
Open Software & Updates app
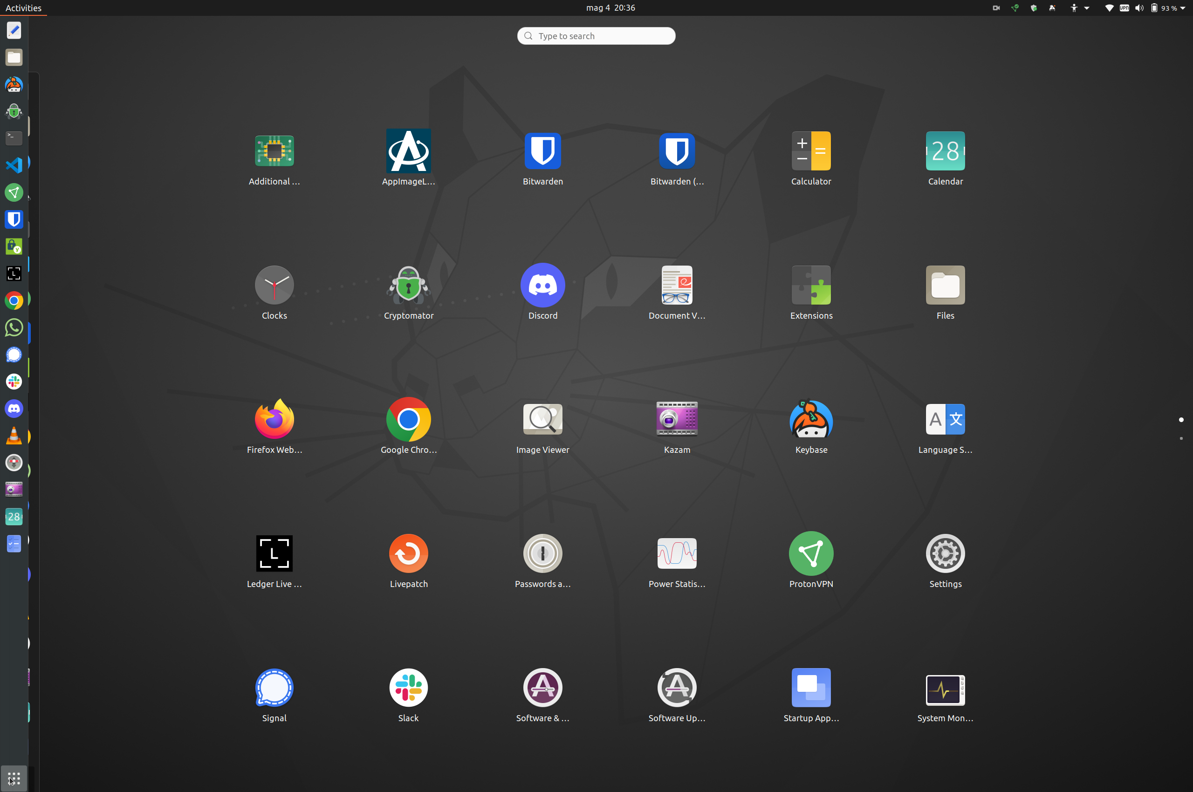click(x=543, y=688)
